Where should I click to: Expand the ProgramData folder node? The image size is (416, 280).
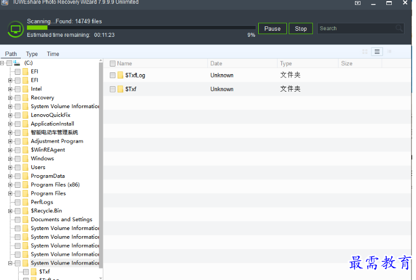point(10,176)
